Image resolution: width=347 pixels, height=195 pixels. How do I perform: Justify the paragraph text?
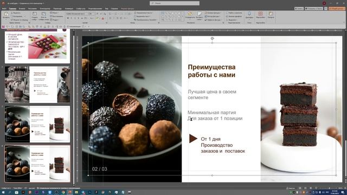[121, 18]
